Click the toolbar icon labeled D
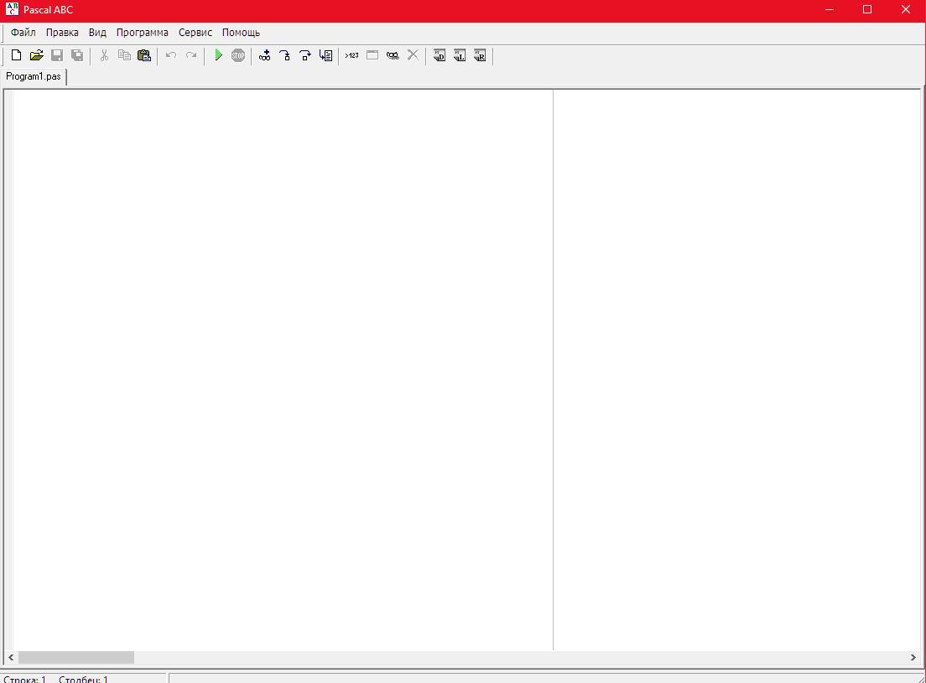This screenshot has width=926, height=683. point(440,56)
